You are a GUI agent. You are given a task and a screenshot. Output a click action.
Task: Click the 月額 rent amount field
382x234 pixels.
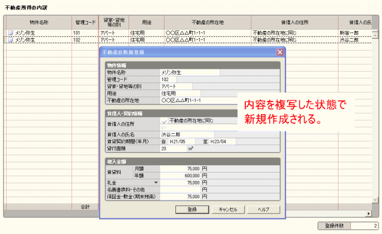tap(180, 169)
